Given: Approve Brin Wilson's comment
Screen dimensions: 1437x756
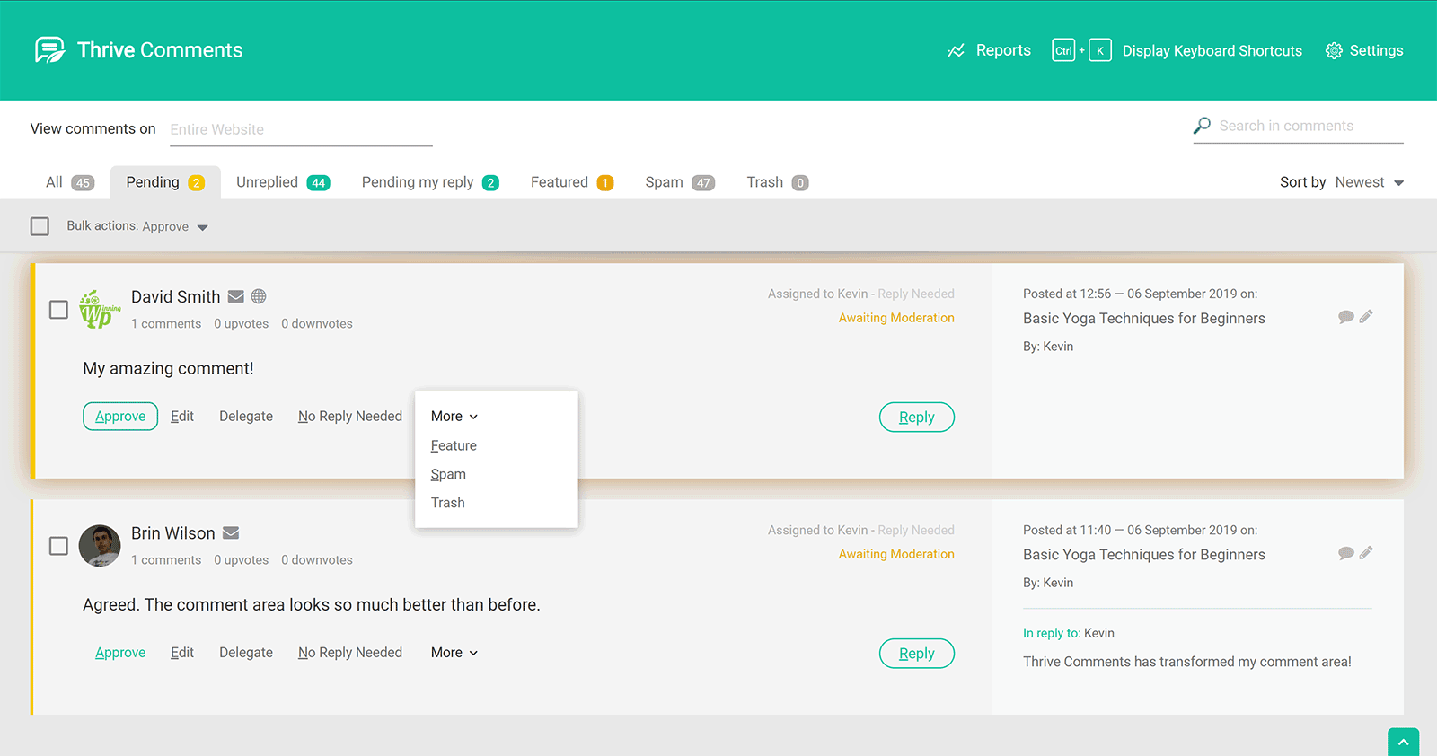Looking at the screenshot, I should click(120, 653).
